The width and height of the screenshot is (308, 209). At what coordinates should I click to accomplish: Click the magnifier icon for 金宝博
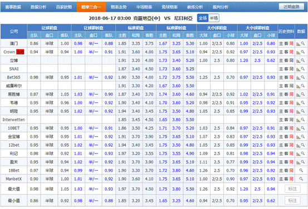coord(302,136)
